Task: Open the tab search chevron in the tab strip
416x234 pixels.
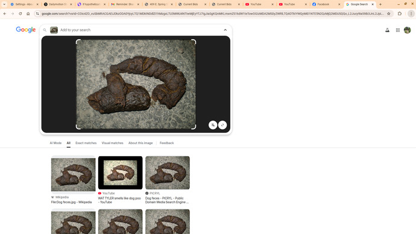Action: [x=4, y=4]
